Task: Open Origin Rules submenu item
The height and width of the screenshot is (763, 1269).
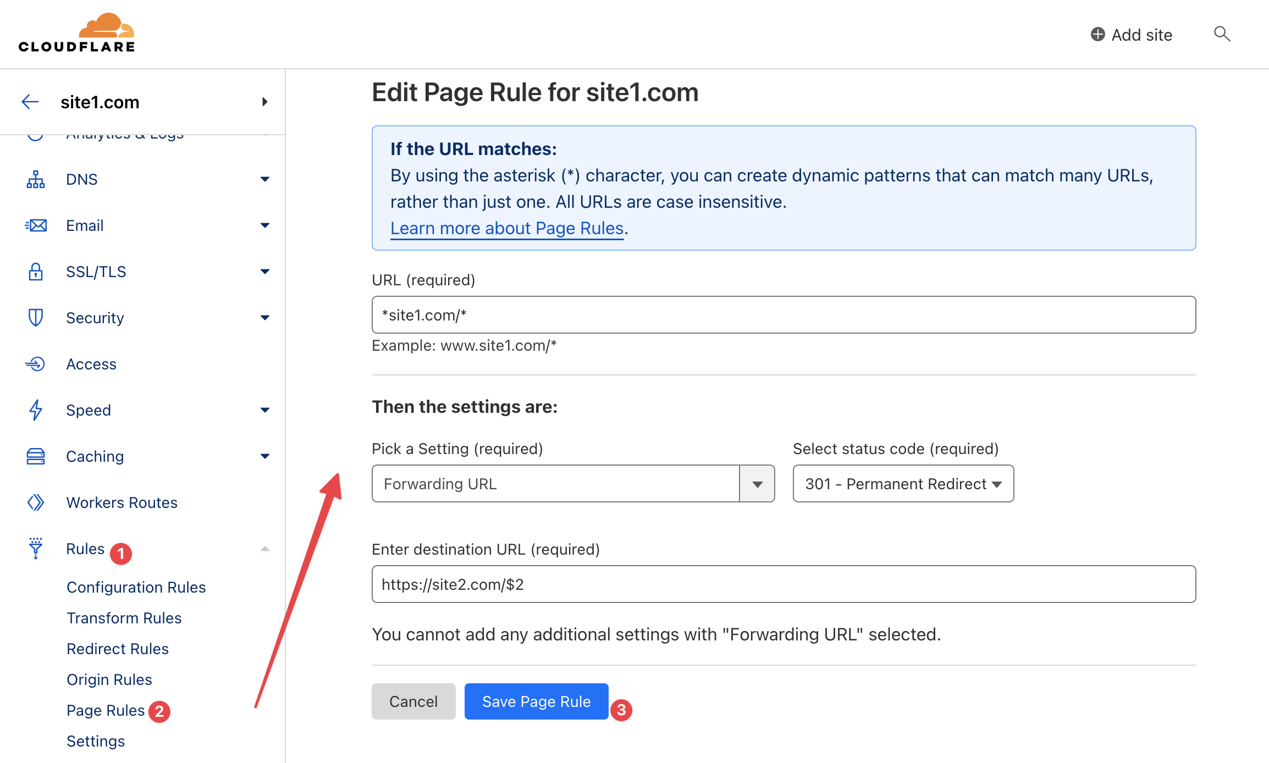Action: [x=109, y=679]
